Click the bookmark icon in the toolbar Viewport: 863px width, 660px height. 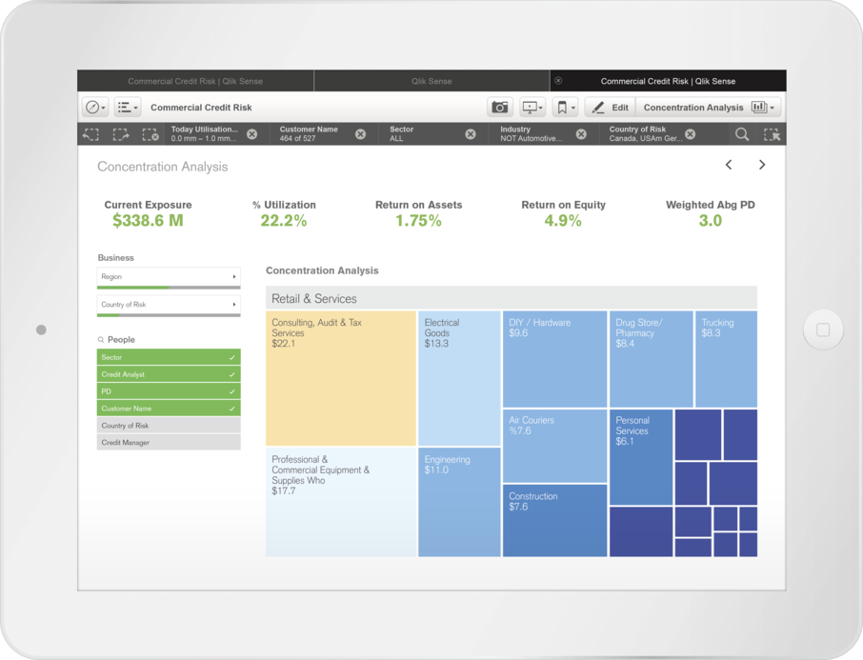[561, 108]
